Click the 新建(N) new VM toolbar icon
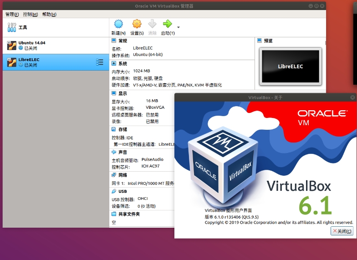Viewport: 357px width, 260px height. tap(118, 24)
